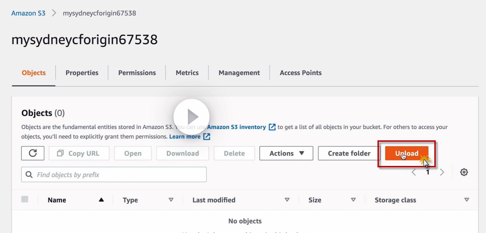Screen dimensions: 486x233
Task: Sort by Name ascending arrow
Action: [x=101, y=200]
